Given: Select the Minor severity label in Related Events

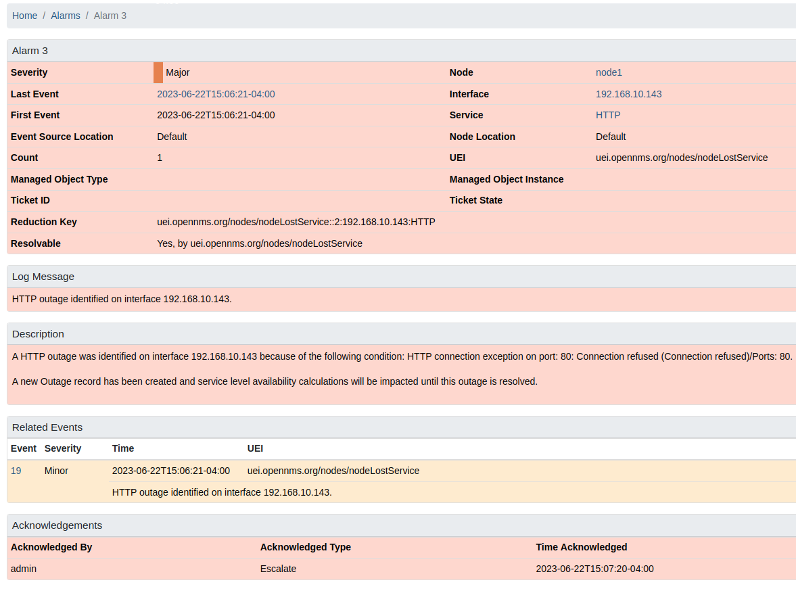Looking at the screenshot, I should pos(55,471).
